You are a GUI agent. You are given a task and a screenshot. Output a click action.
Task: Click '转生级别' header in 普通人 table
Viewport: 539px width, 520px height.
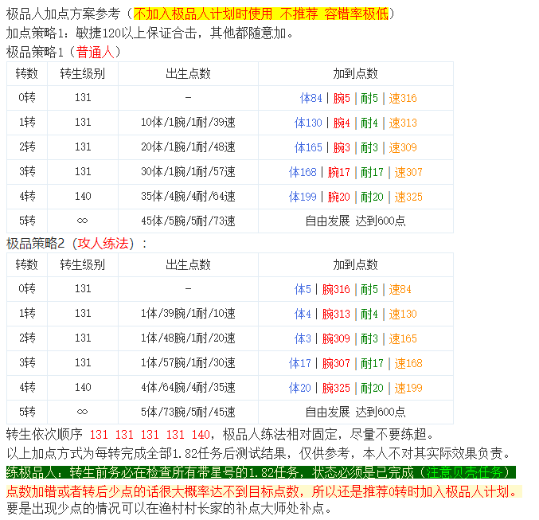tap(83, 73)
